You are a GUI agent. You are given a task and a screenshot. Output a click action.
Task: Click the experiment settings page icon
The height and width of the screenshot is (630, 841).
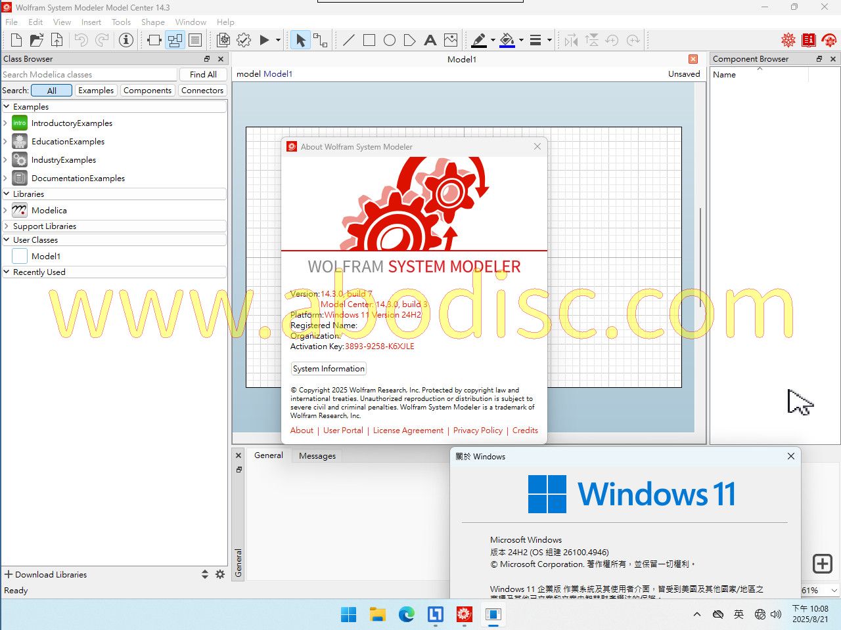pyautogui.click(x=223, y=40)
